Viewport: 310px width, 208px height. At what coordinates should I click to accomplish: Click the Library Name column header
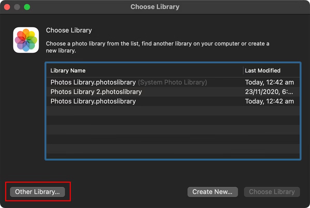(x=68, y=70)
